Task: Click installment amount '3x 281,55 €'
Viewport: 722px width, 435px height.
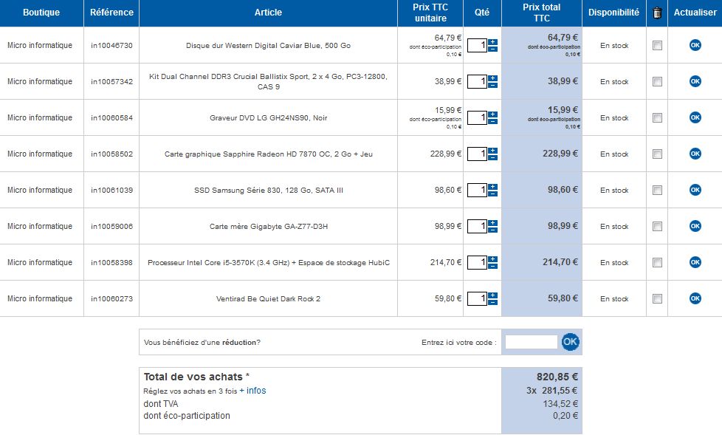Action: tap(552, 390)
